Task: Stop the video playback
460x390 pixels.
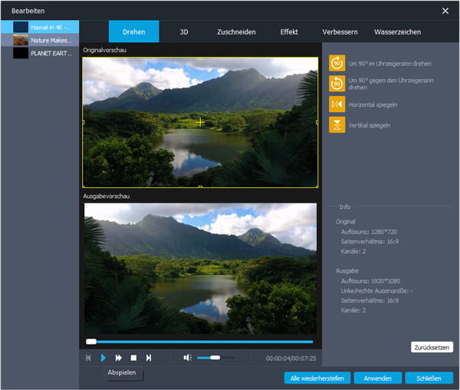Action: coord(133,358)
